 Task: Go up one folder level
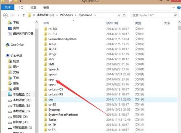click(24, 15)
